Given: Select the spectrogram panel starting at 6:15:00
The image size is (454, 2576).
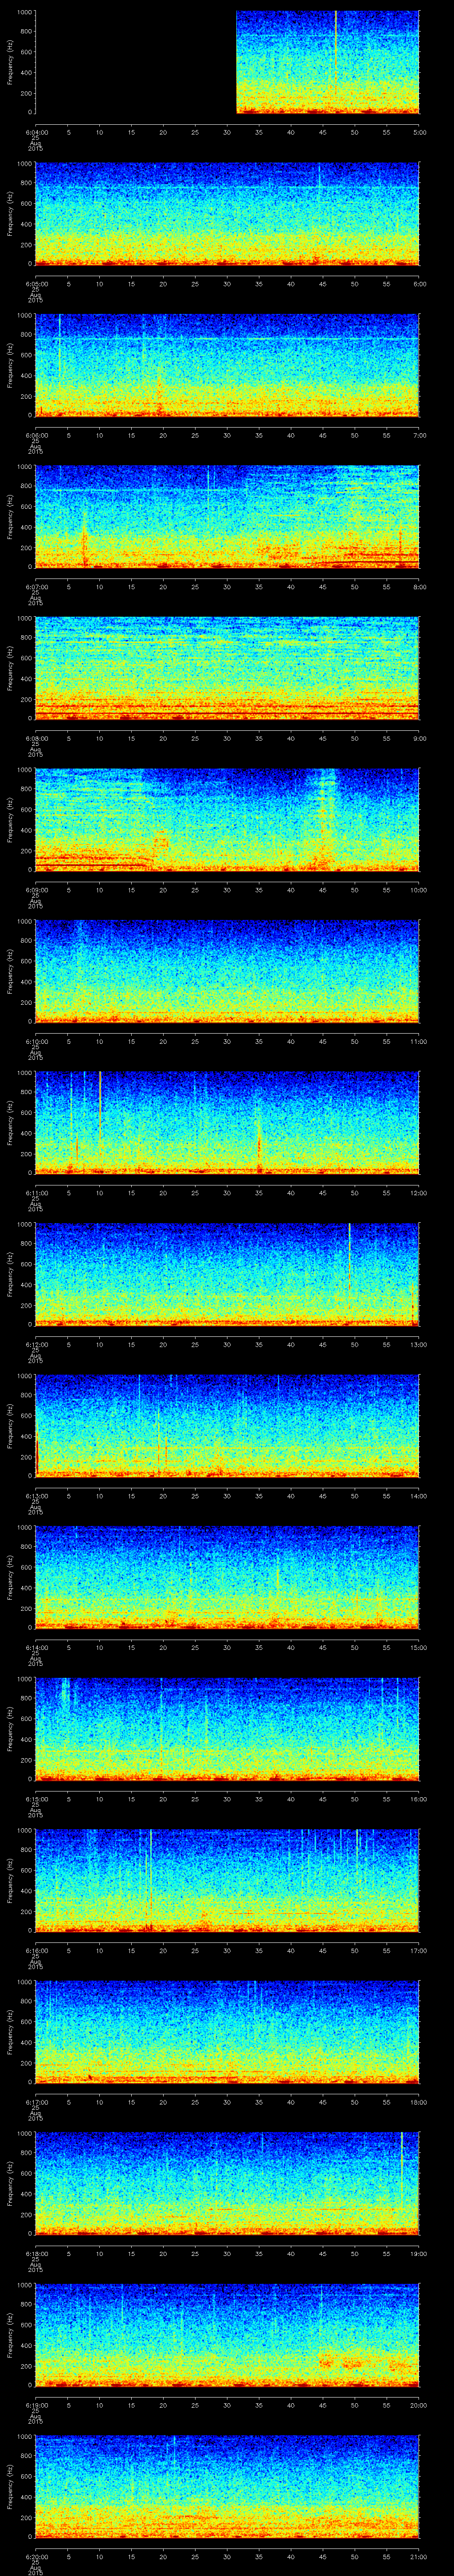Looking at the screenshot, I should pos(227,1729).
